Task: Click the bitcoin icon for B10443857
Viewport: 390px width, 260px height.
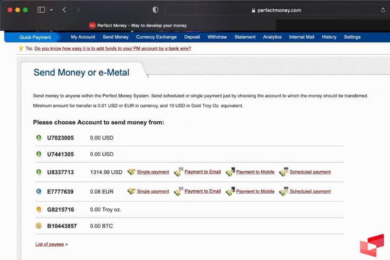Action: click(x=39, y=226)
